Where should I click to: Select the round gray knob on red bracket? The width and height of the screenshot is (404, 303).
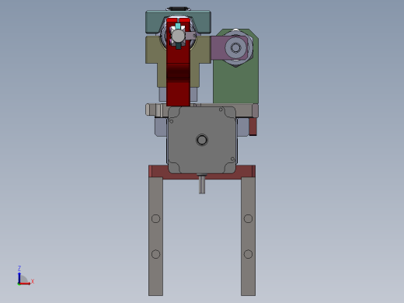click(178, 37)
